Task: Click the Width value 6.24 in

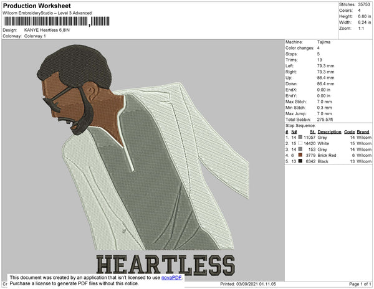Action: click(x=364, y=22)
